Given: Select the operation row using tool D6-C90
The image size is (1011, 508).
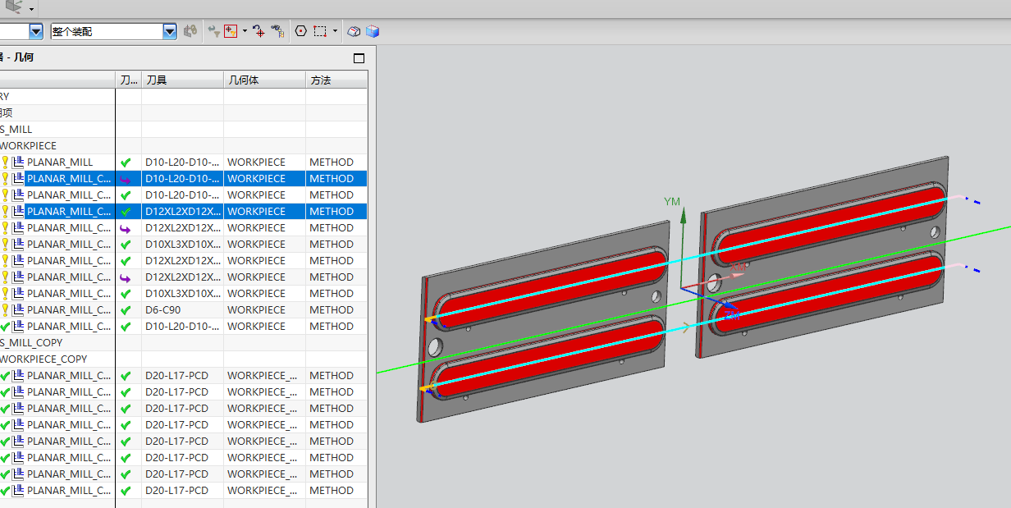Looking at the screenshot, I should (164, 309).
